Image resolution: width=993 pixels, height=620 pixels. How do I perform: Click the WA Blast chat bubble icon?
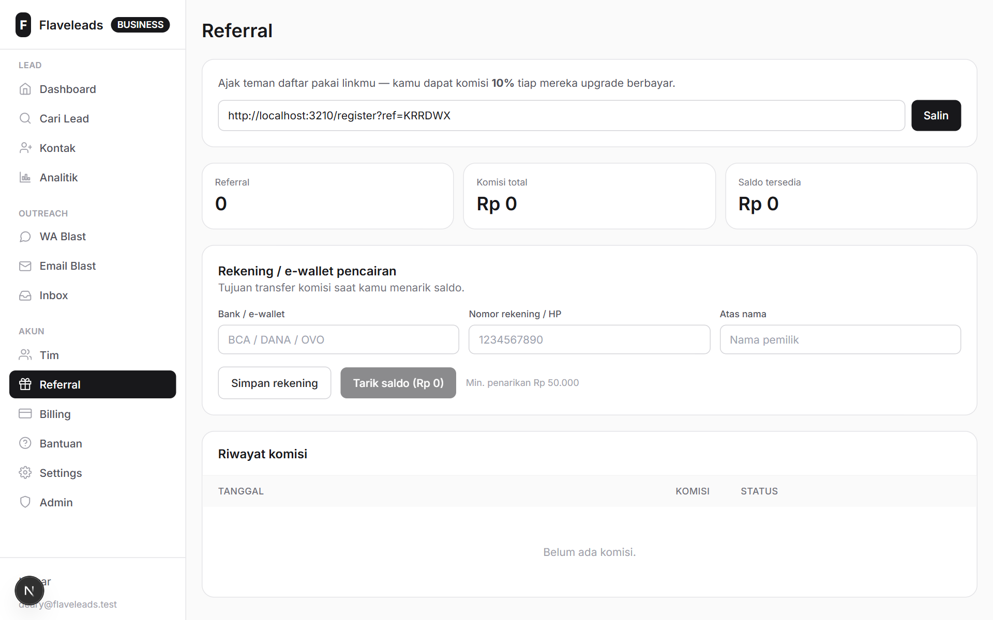tap(25, 236)
